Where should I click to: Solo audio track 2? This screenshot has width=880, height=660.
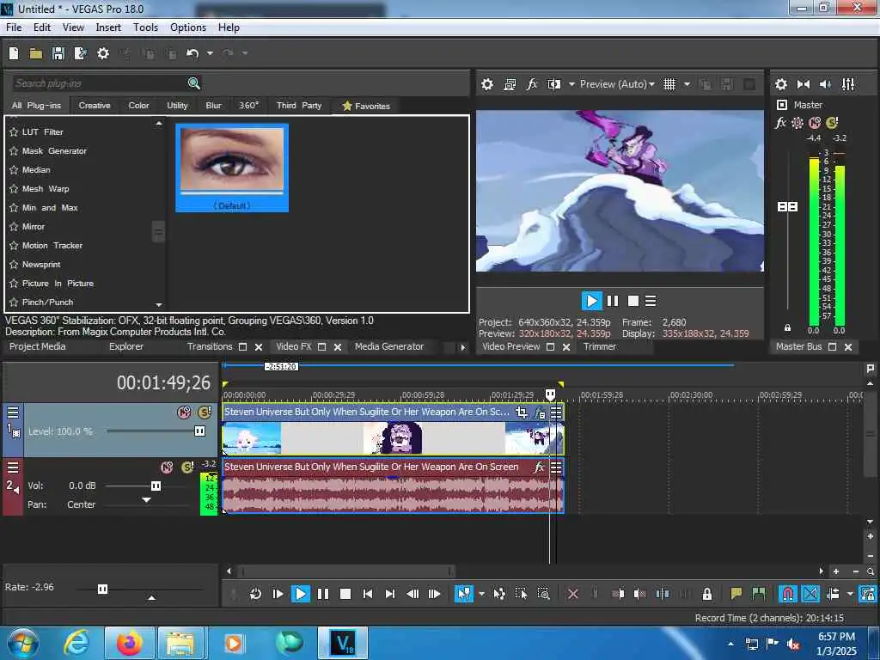[186, 467]
